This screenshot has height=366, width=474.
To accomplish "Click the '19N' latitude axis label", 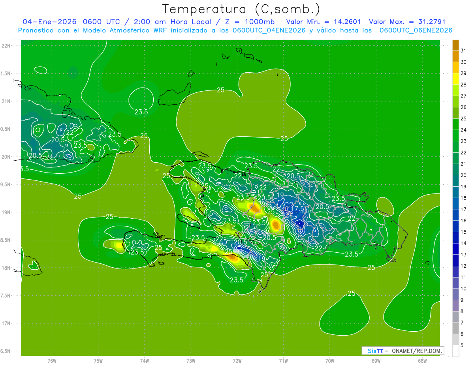I will (x=6, y=212).
